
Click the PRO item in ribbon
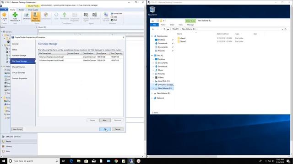point(114,20)
